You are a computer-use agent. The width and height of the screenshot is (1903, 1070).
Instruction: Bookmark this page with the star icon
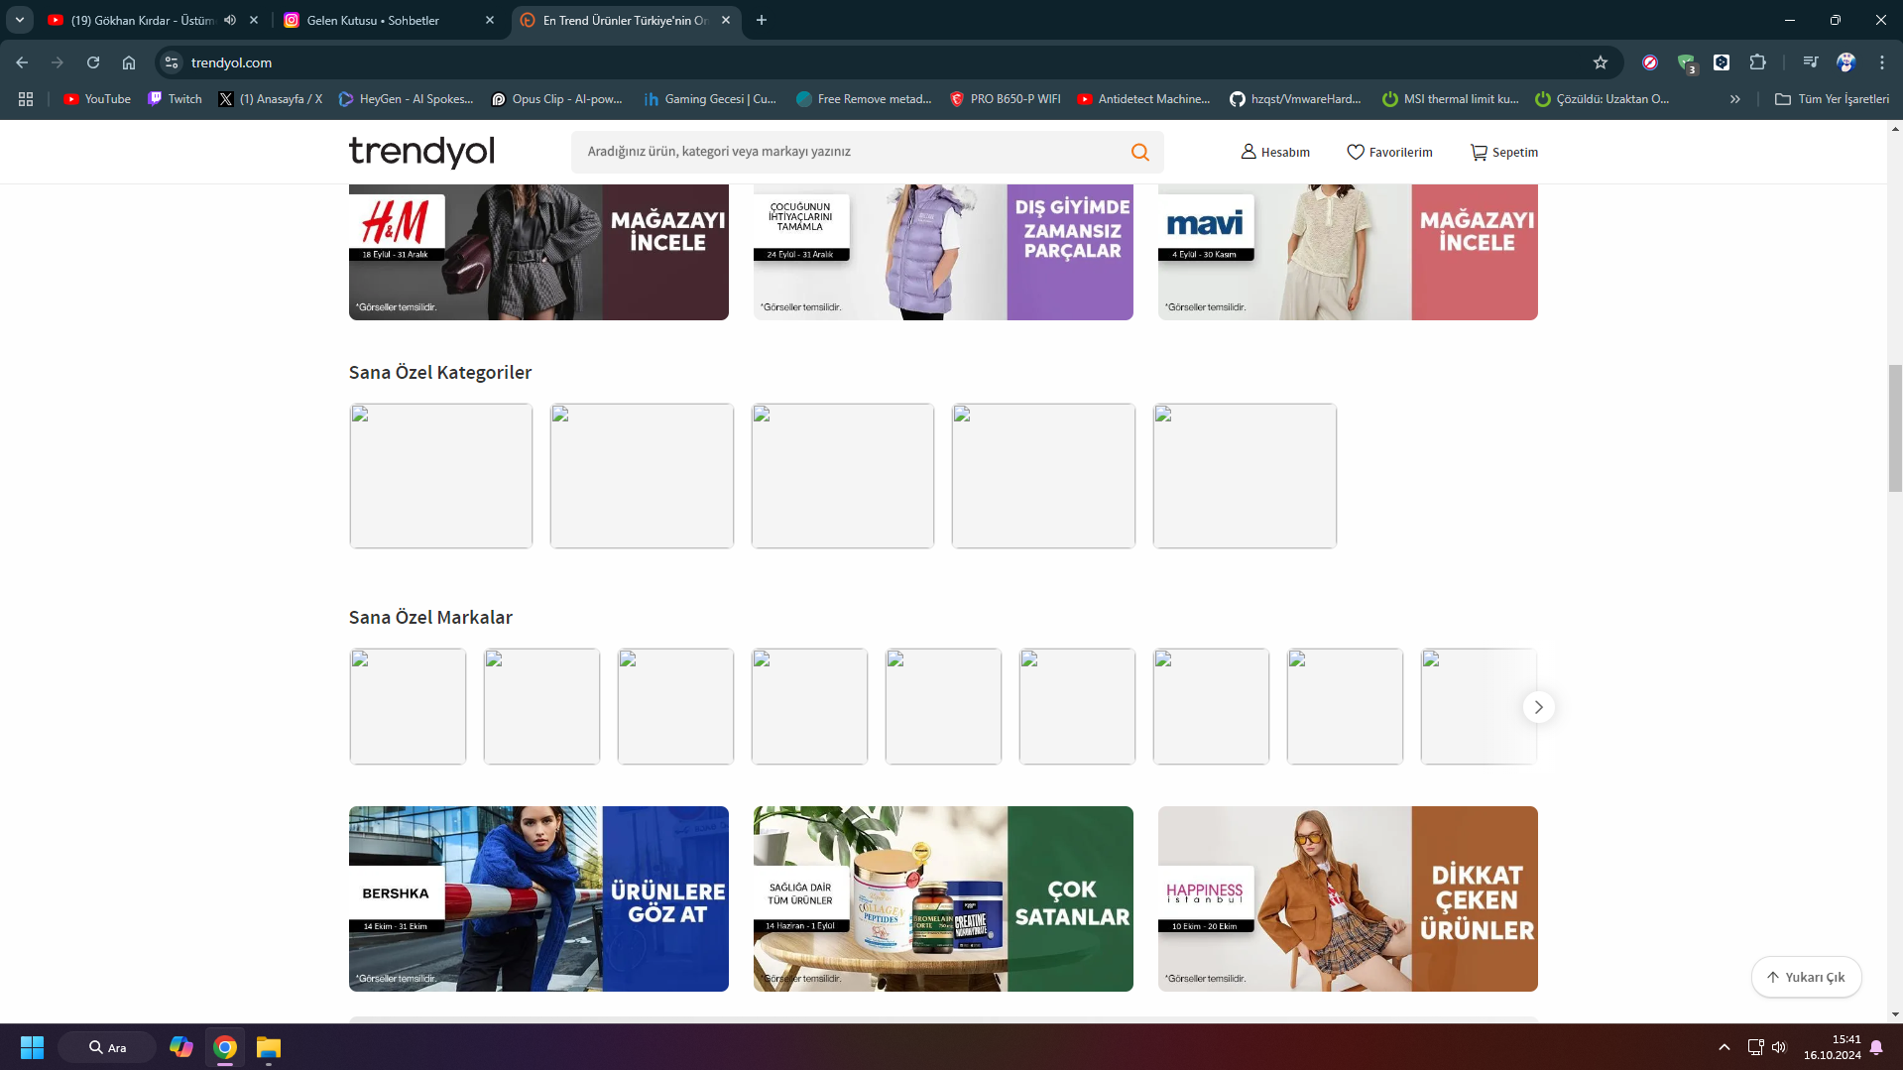[x=1600, y=62]
